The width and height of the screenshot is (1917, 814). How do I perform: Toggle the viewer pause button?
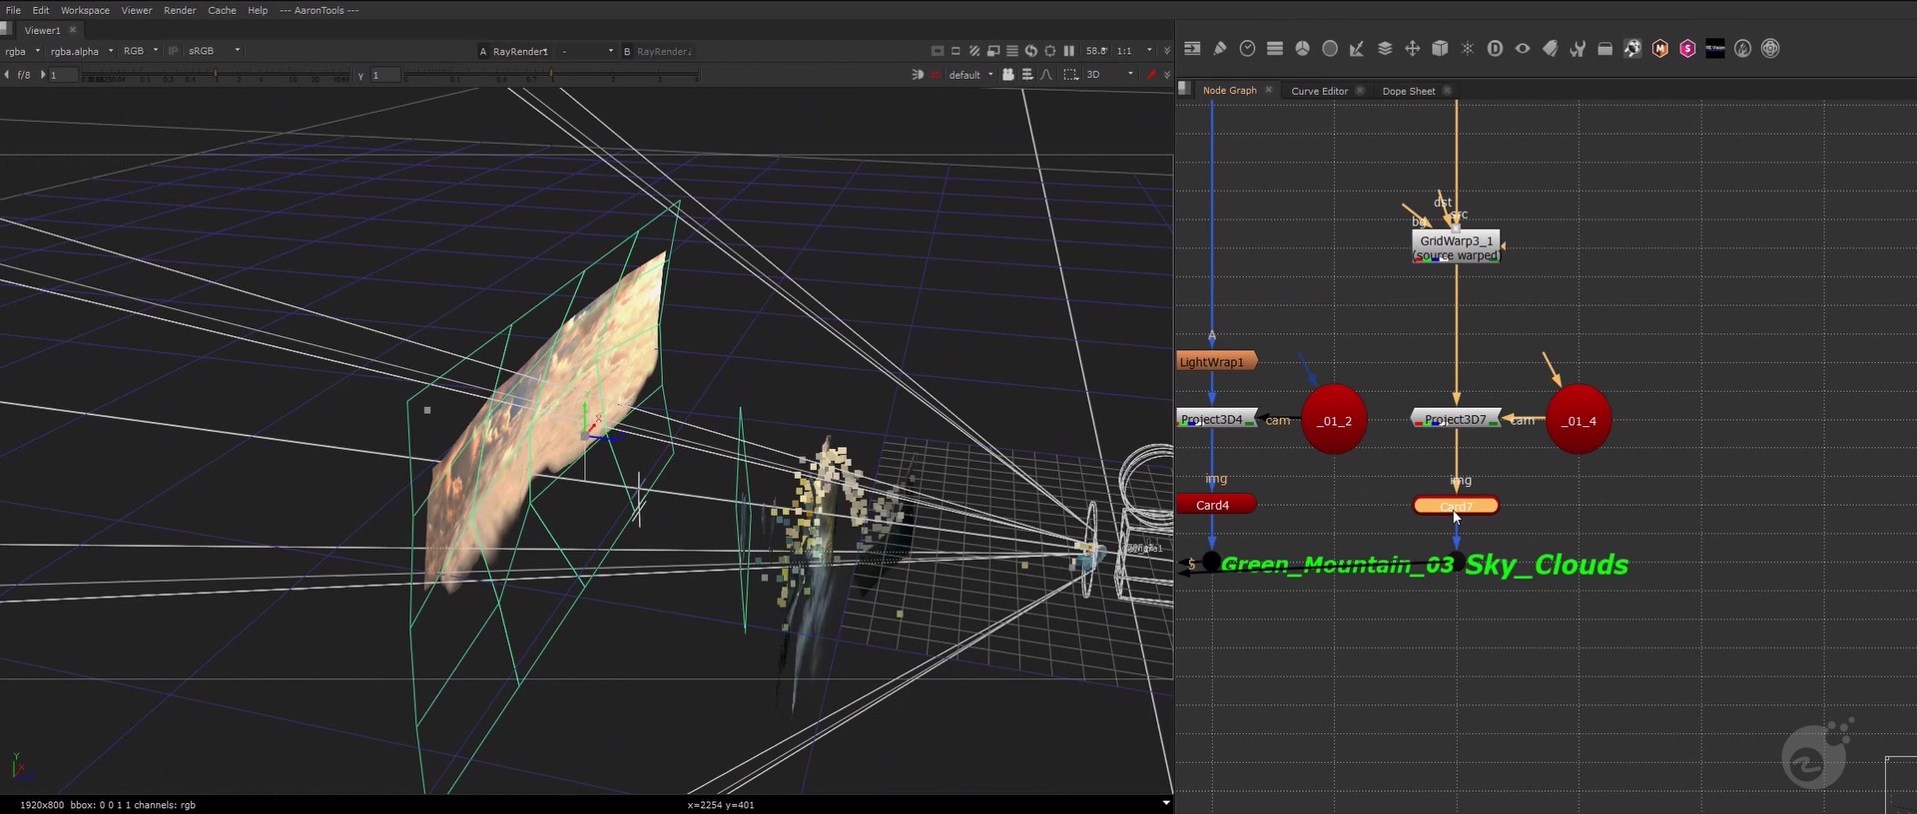pyautogui.click(x=1069, y=51)
